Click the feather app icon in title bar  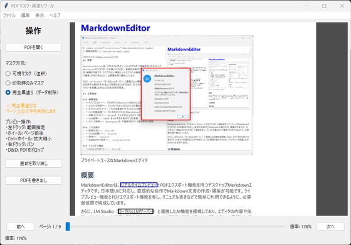6,6
